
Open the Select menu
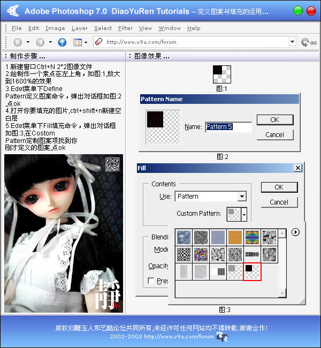103,28
